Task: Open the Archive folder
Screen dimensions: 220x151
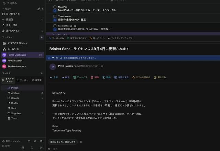Action: (x=22, y=93)
